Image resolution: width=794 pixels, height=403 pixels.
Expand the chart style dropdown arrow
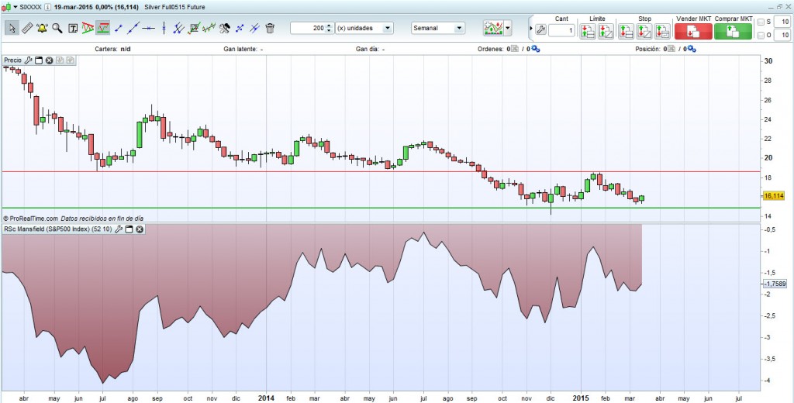[x=507, y=28]
